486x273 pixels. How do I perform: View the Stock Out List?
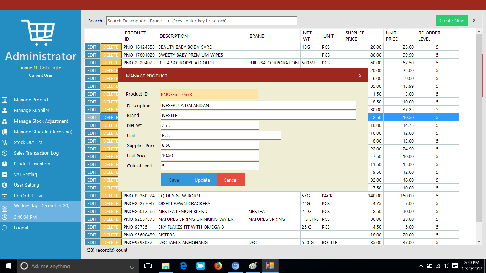28,142
